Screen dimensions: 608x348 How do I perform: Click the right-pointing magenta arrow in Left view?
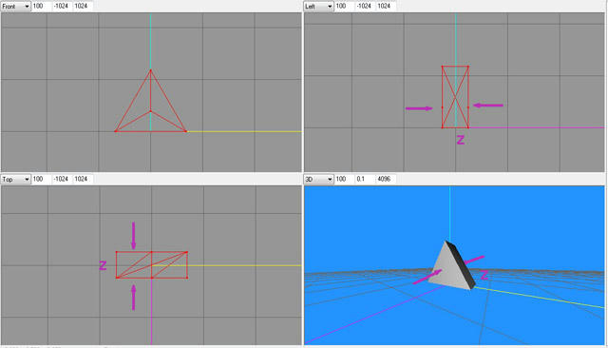click(419, 108)
